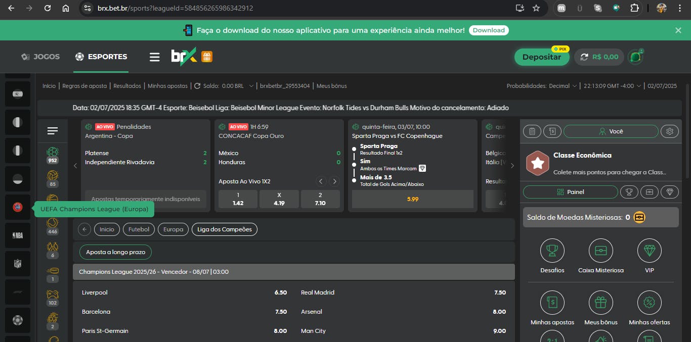Show previous México-Honduras live market
This screenshot has width=691, height=342.
pyautogui.click(x=321, y=181)
